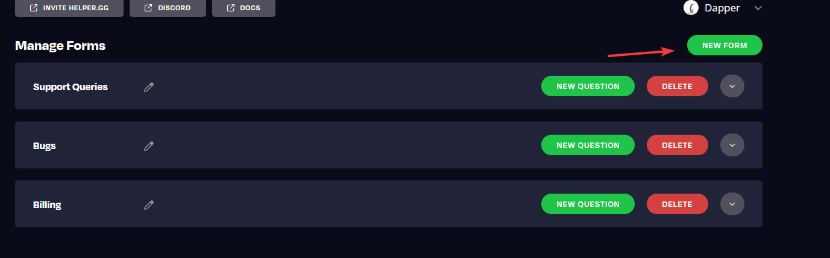Open Invite Helper.gg external link
The width and height of the screenshot is (830, 258).
point(69,8)
